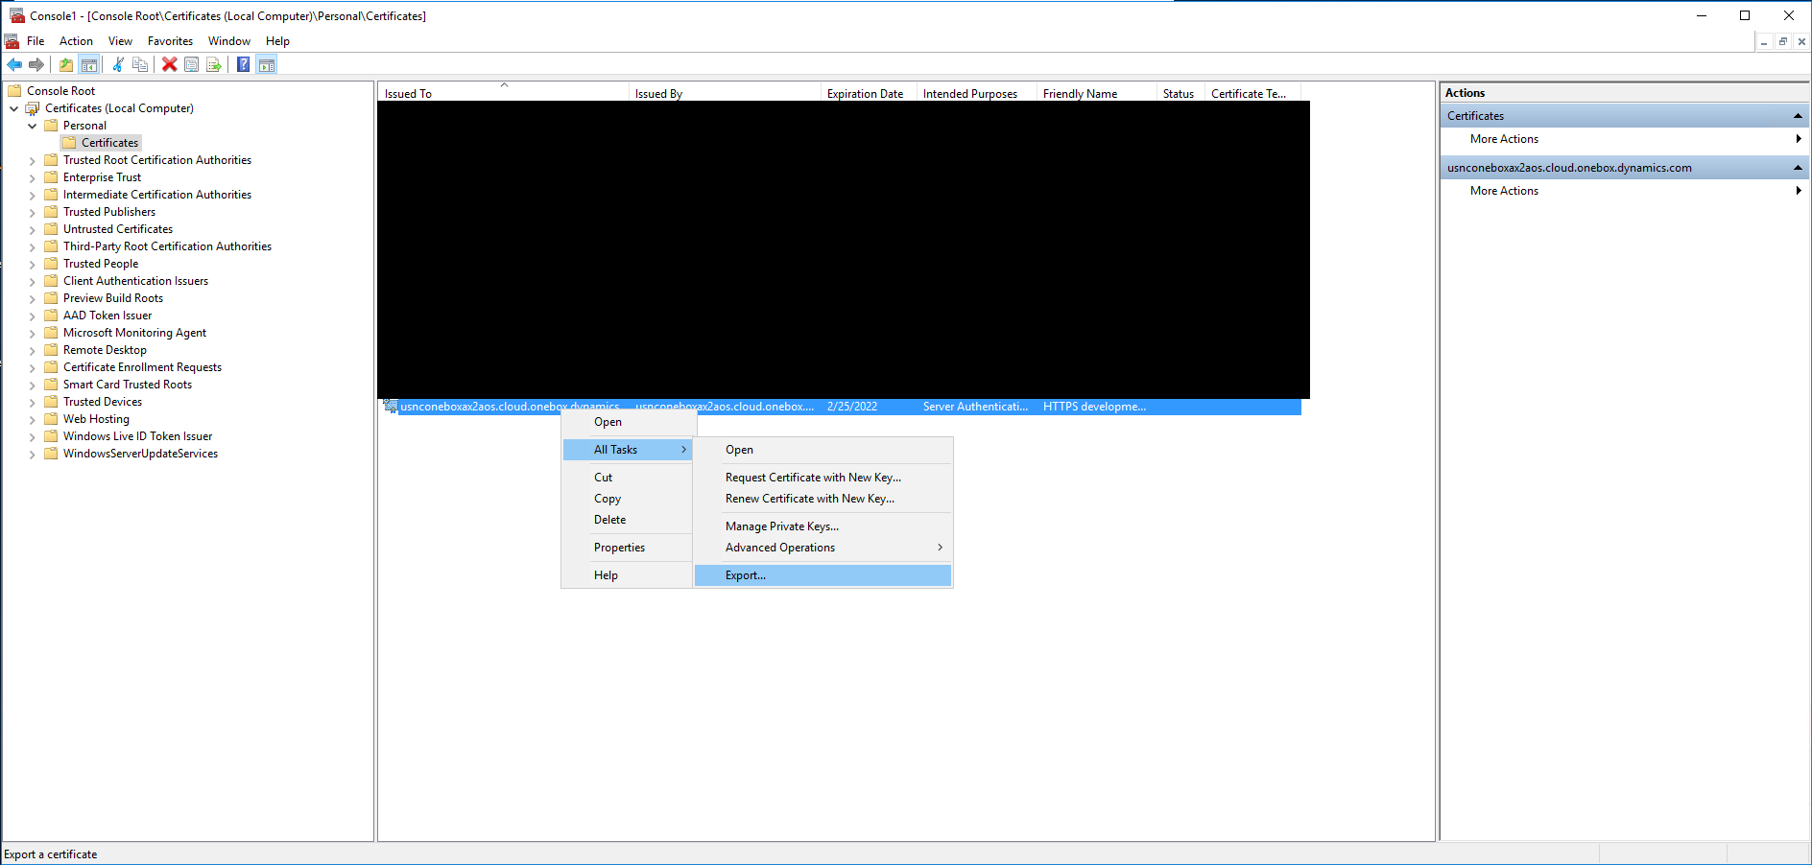Select the Console Root tree item
The width and height of the screenshot is (1812, 865).
pyautogui.click(x=60, y=91)
